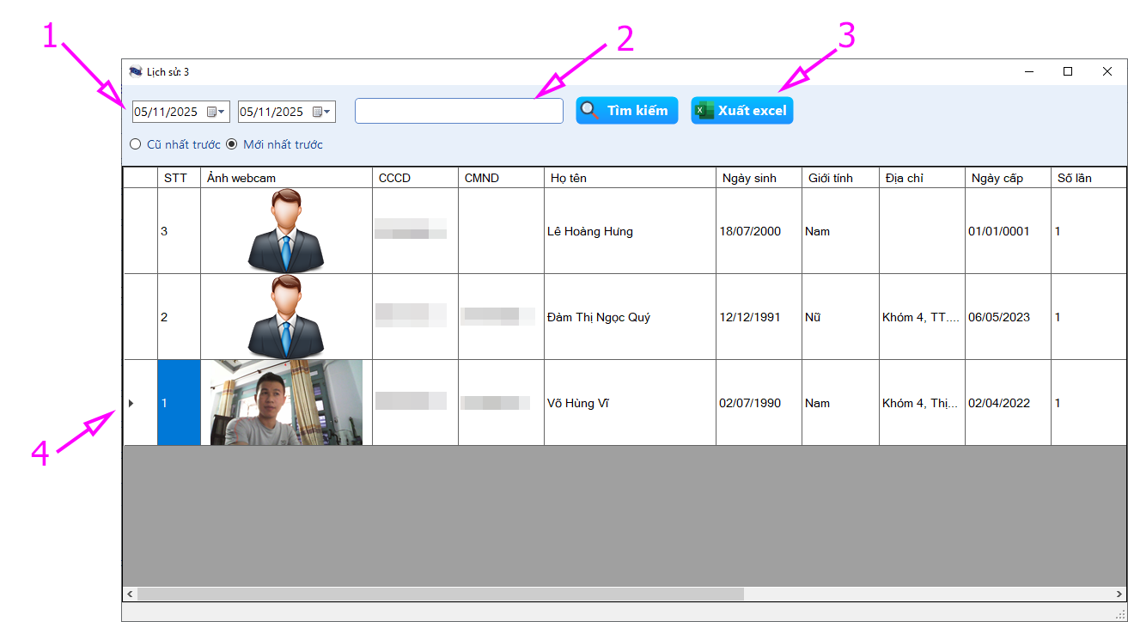Click the search text input box
Image resolution: width=1128 pixels, height=622 pixels.
(x=459, y=111)
